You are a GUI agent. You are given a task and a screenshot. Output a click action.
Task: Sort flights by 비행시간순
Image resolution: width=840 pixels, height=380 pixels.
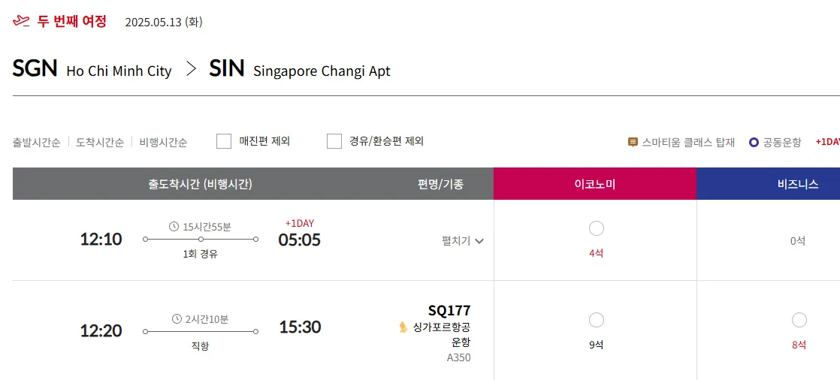(163, 142)
